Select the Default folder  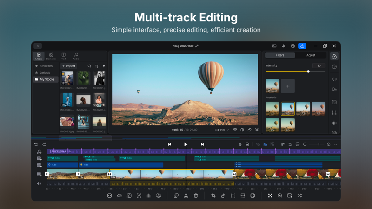42,73
